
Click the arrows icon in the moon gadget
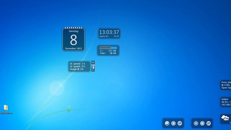(x=180, y=123)
